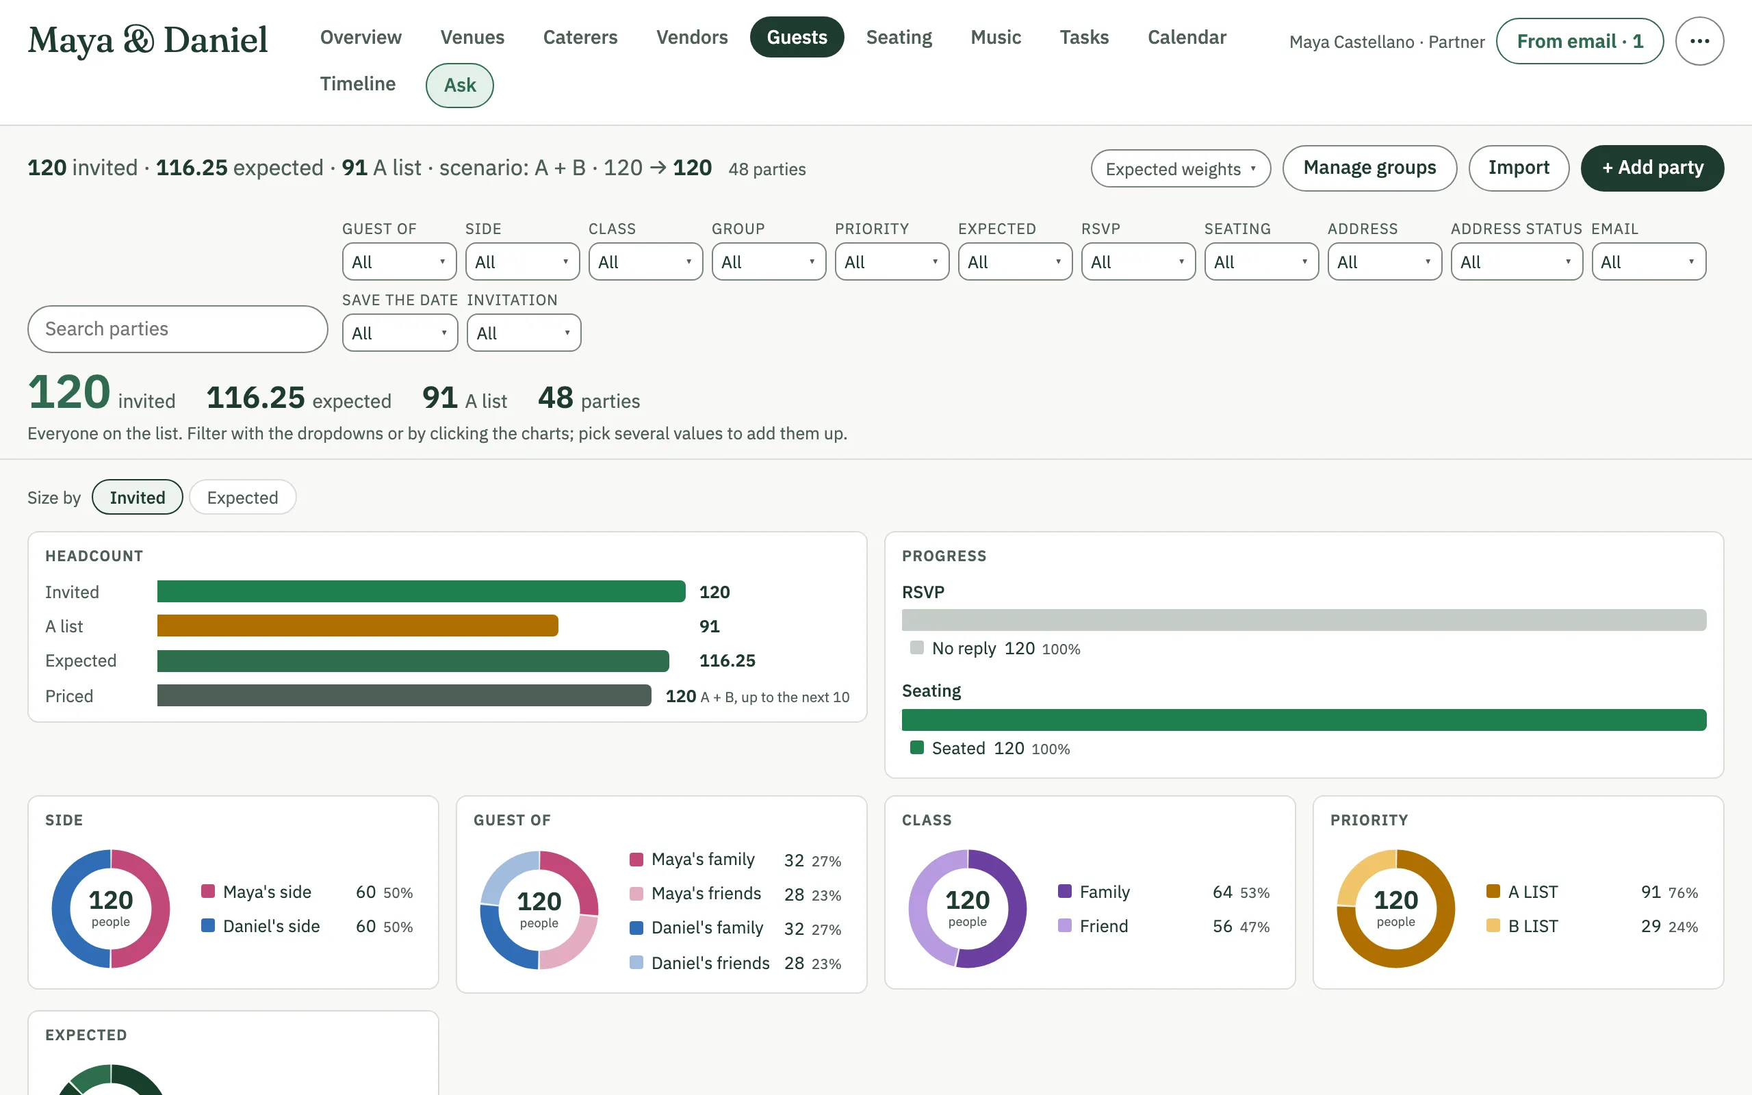Click the A list headcount bar
This screenshot has height=1095, width=1752.
[357, 626]
